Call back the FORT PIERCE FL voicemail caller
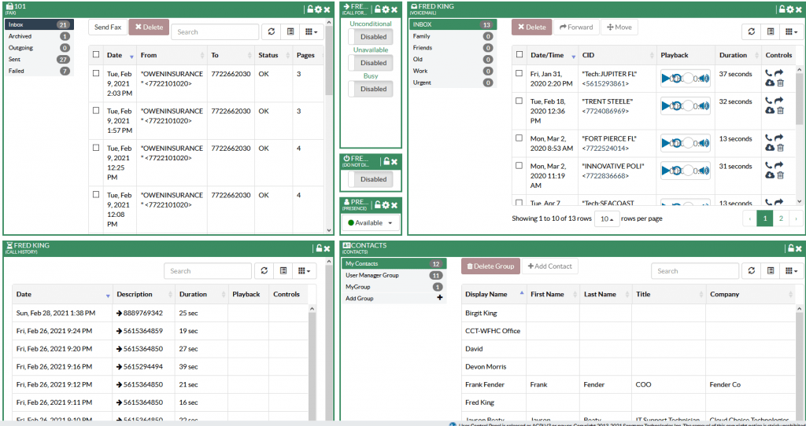This screenshot has height=426, width=806. 768,138
